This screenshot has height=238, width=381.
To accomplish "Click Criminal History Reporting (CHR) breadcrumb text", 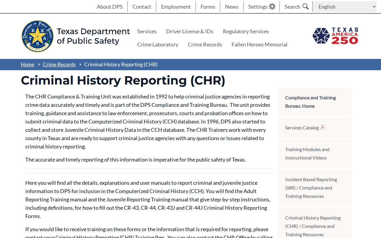I will tap(121, 65).
